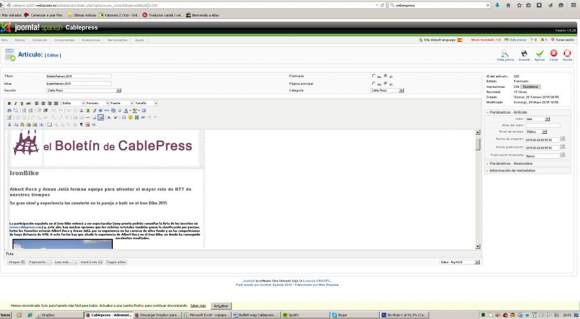Set Página principal to No
580x319 pixels.
coord(374,84)
